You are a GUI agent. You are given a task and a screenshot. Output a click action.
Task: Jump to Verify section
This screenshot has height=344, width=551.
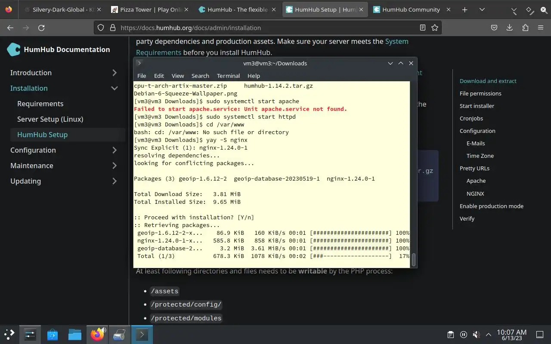[467, 218]
